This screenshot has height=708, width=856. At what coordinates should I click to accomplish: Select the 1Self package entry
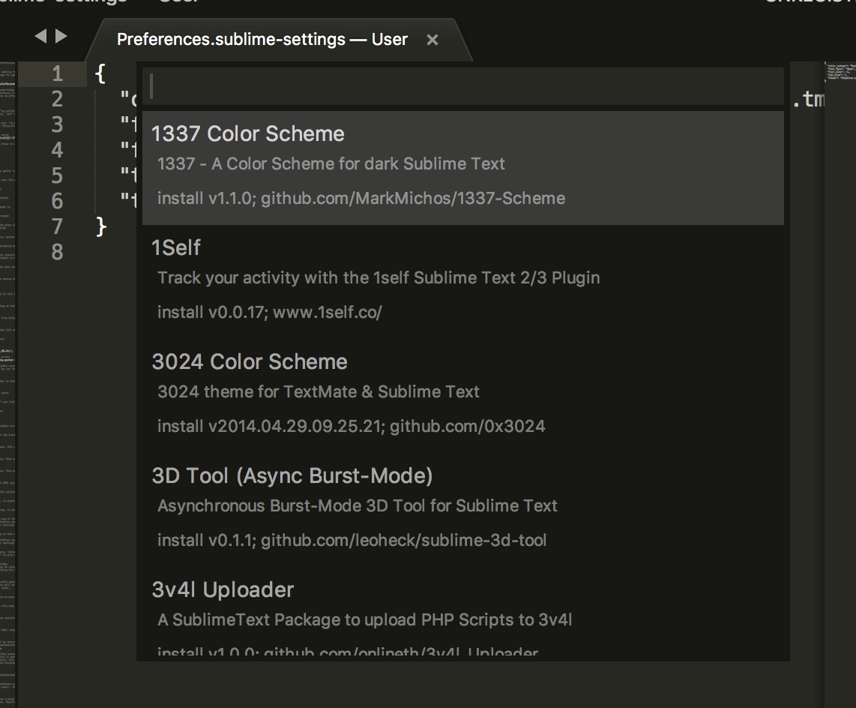(176, 247)
